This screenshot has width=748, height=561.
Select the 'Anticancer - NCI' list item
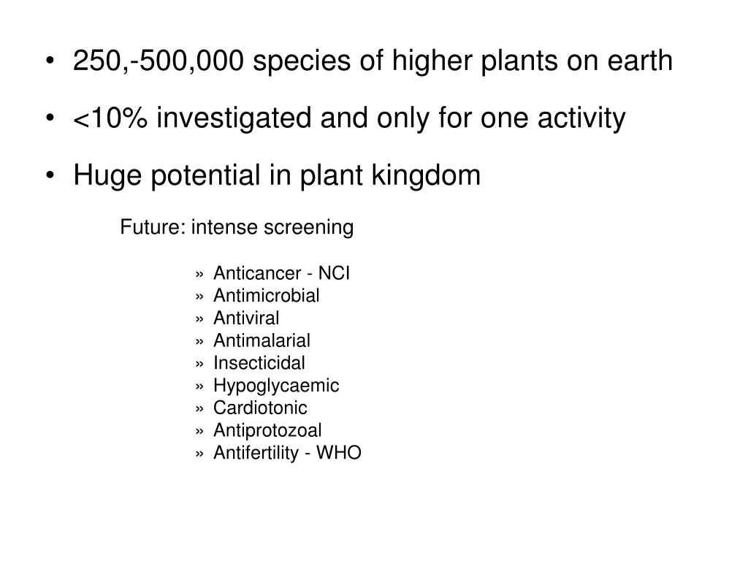tap(281, 273)
